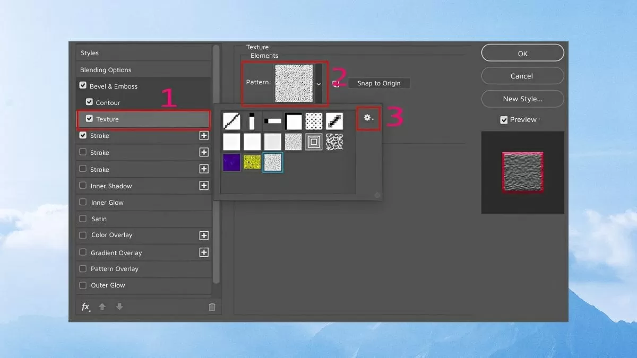637x358 pixels.
Task: Open the Blending Options section
Action: [106, 70]
